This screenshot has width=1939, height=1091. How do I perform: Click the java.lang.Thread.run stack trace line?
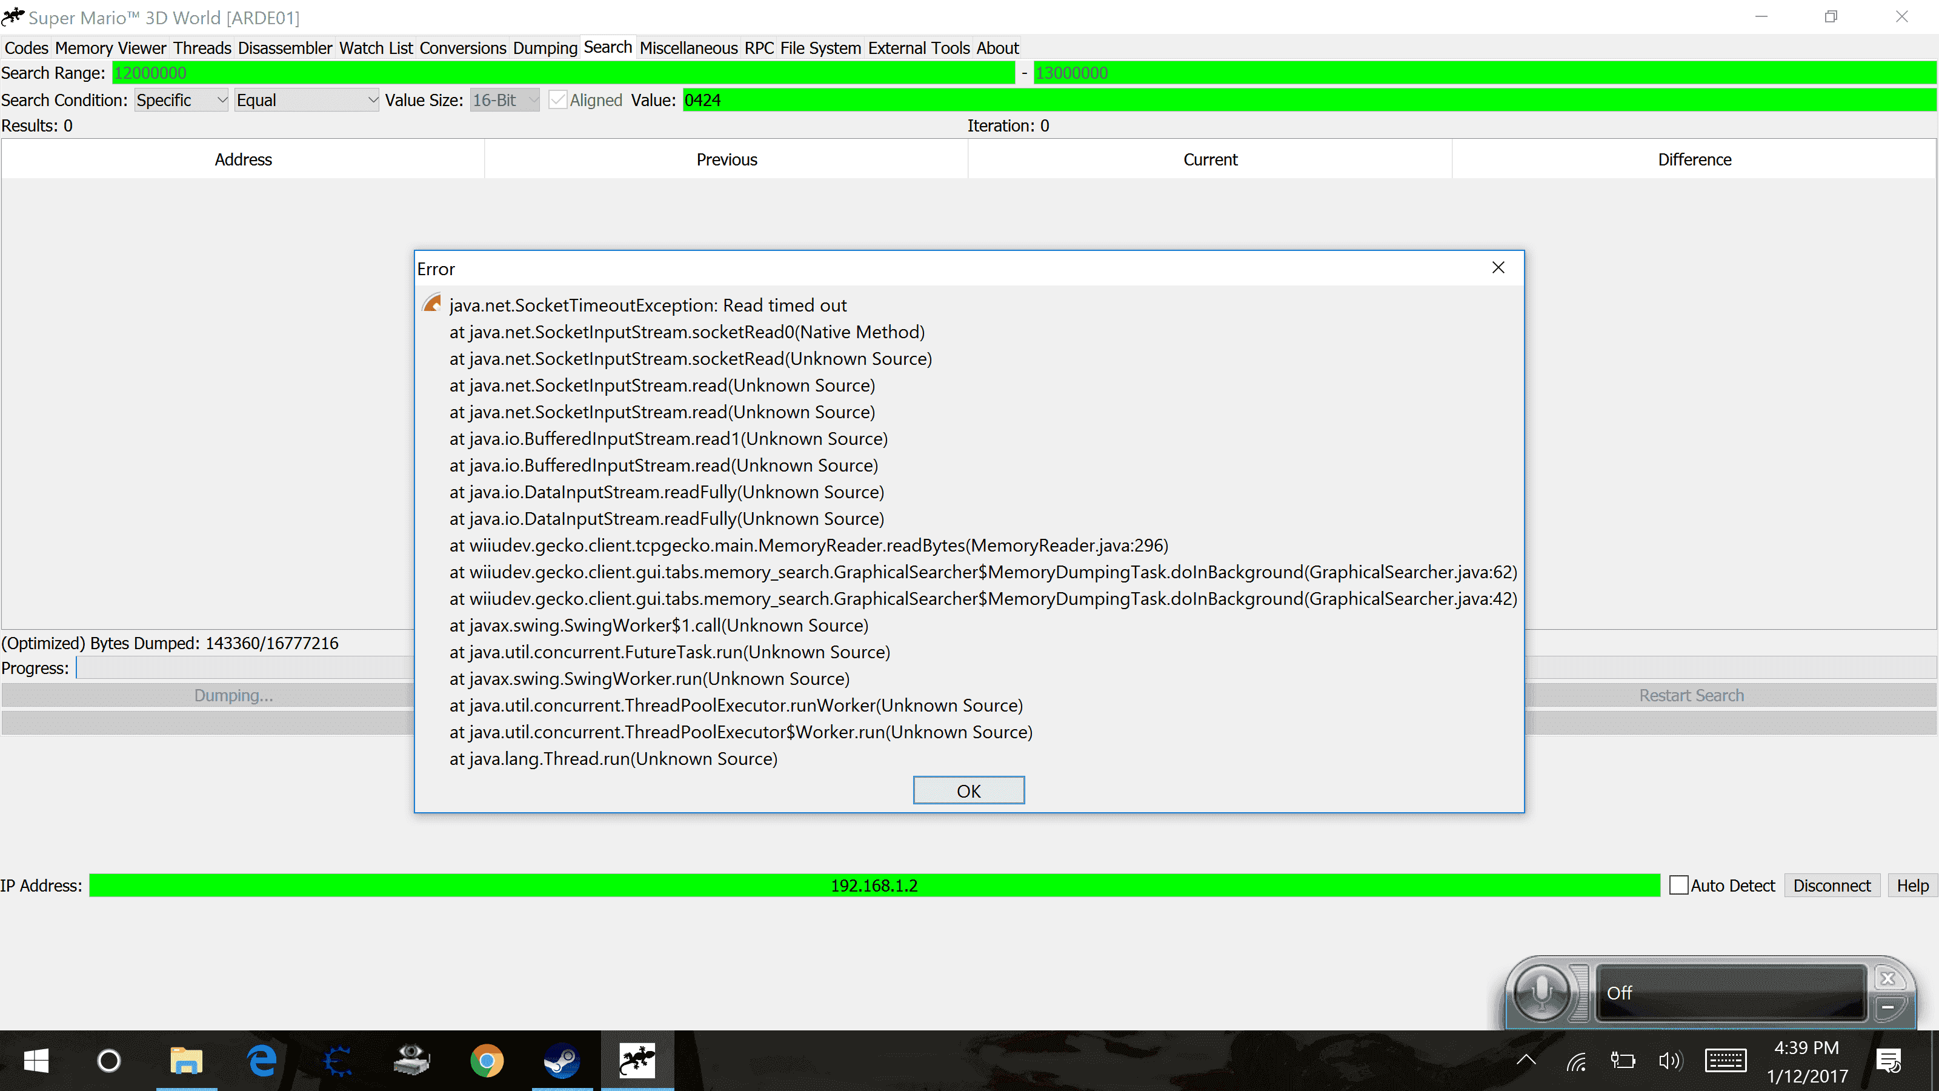click(613, 758)
